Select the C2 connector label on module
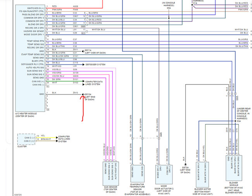 click(48, 109)
